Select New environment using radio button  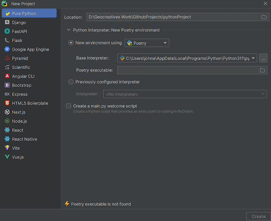pyautogui.click(x=71, y=43)
